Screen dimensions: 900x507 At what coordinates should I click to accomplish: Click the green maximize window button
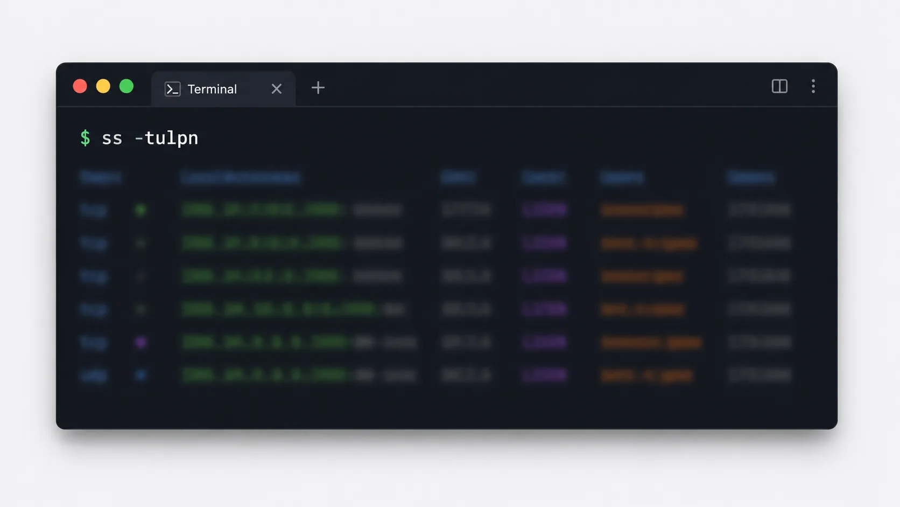pyautogui.click(x=126, y=86)
